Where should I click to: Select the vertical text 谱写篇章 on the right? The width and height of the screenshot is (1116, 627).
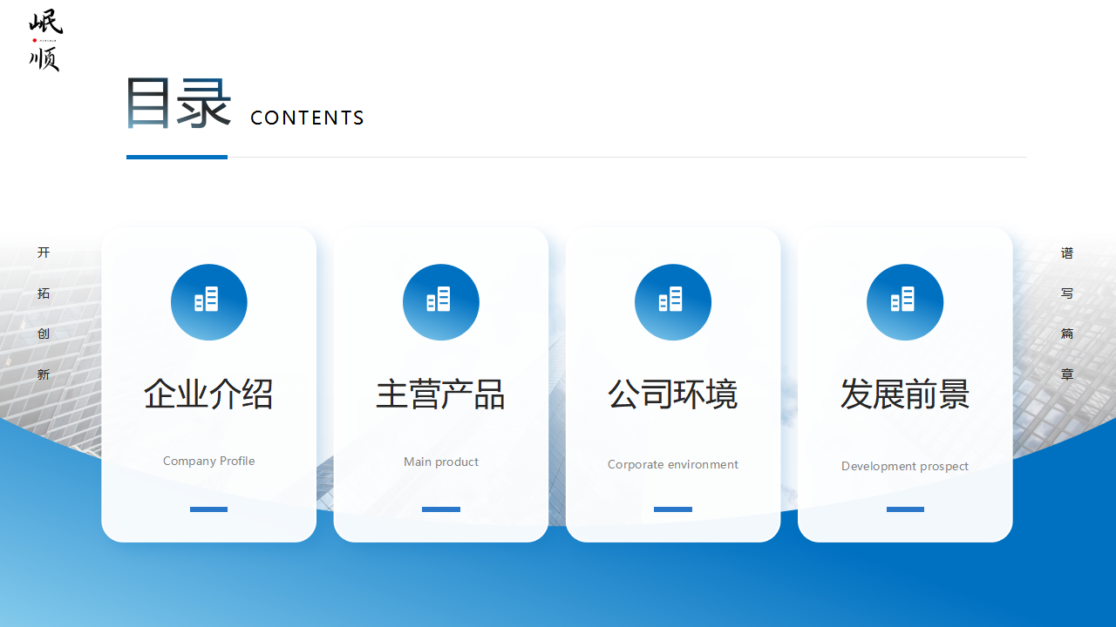[x=1067, y=313]
